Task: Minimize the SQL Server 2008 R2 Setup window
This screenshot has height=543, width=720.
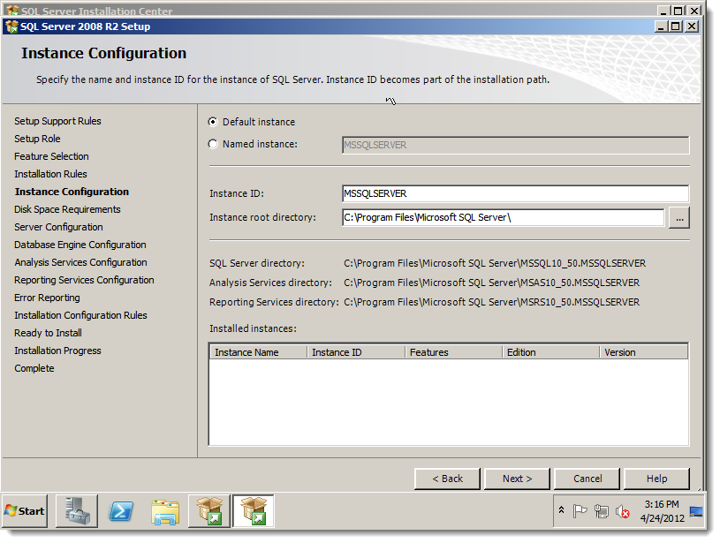Action: coord(661,26)
